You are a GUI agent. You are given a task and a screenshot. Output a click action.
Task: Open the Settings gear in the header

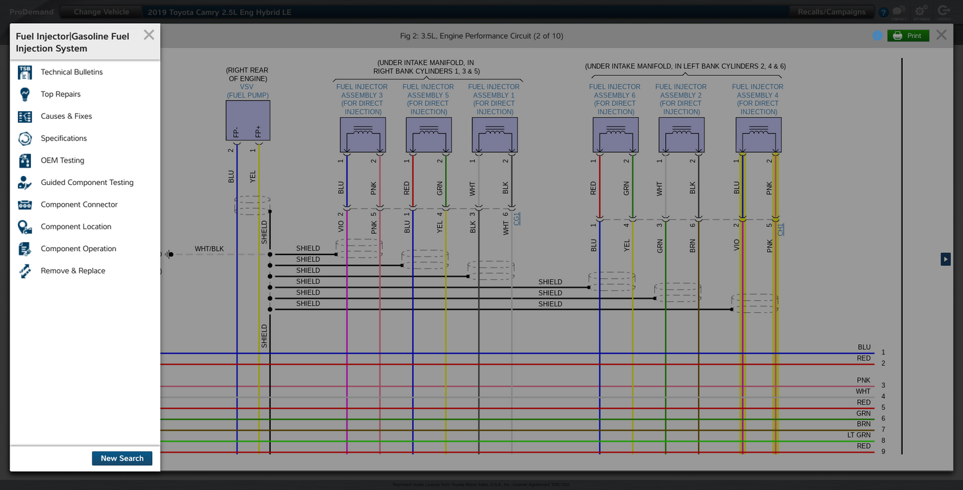[x=921, y=12]
